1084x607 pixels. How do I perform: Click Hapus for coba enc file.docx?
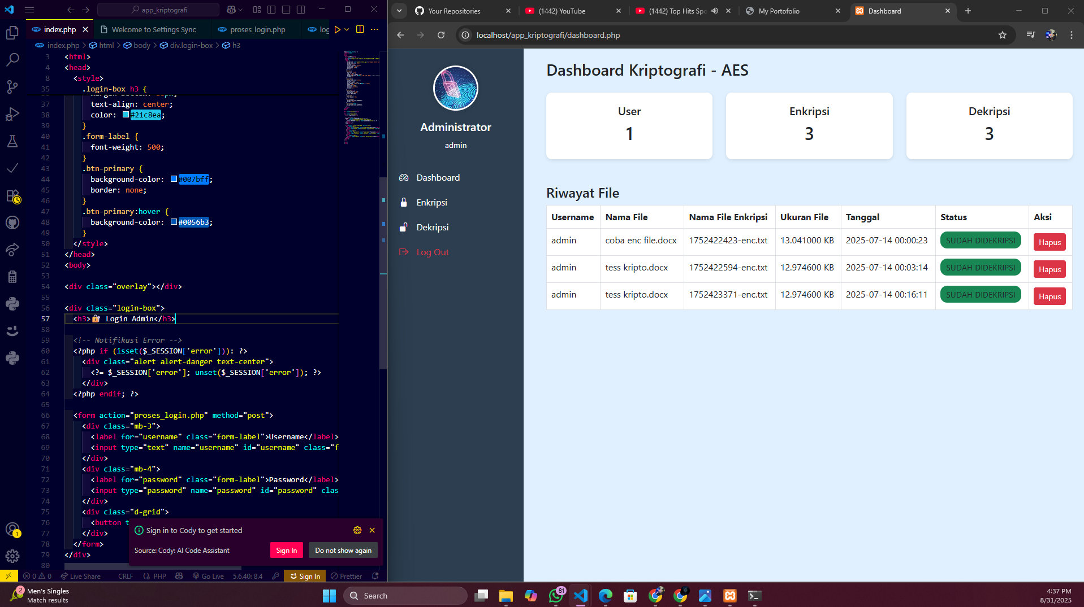(1049, 242)
